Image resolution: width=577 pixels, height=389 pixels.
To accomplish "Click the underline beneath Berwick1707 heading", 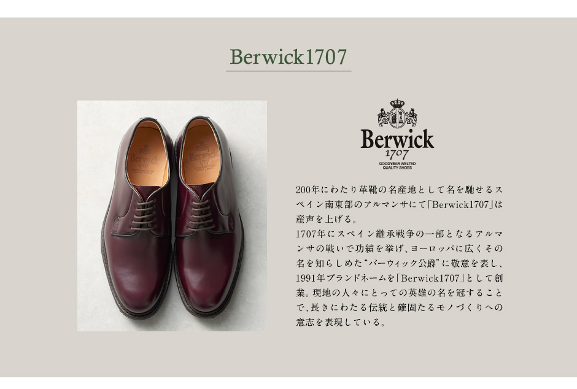I will 288,71.
